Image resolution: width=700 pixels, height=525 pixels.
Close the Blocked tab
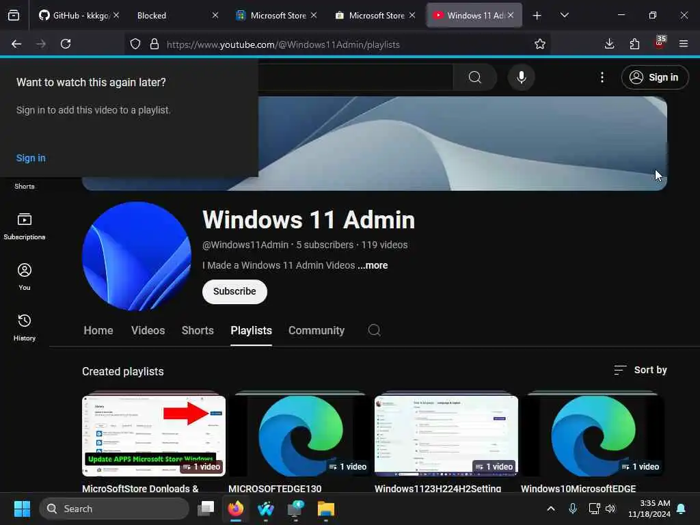point(215,16)
